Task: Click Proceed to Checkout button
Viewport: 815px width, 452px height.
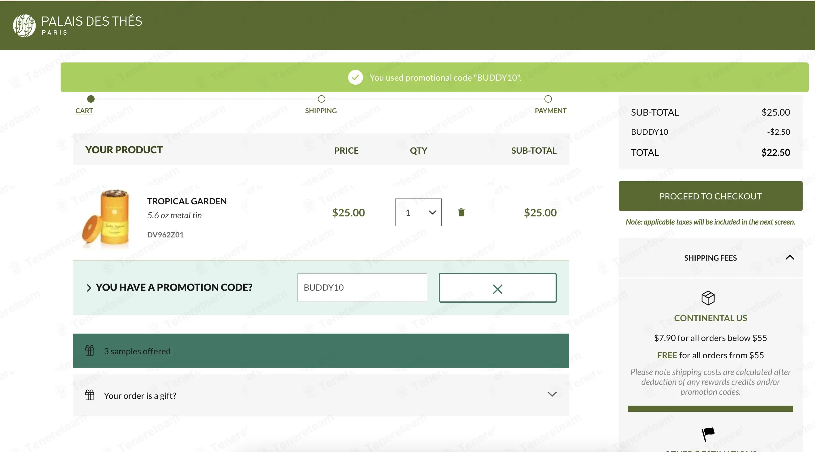Action: click(x=710, y=196)
